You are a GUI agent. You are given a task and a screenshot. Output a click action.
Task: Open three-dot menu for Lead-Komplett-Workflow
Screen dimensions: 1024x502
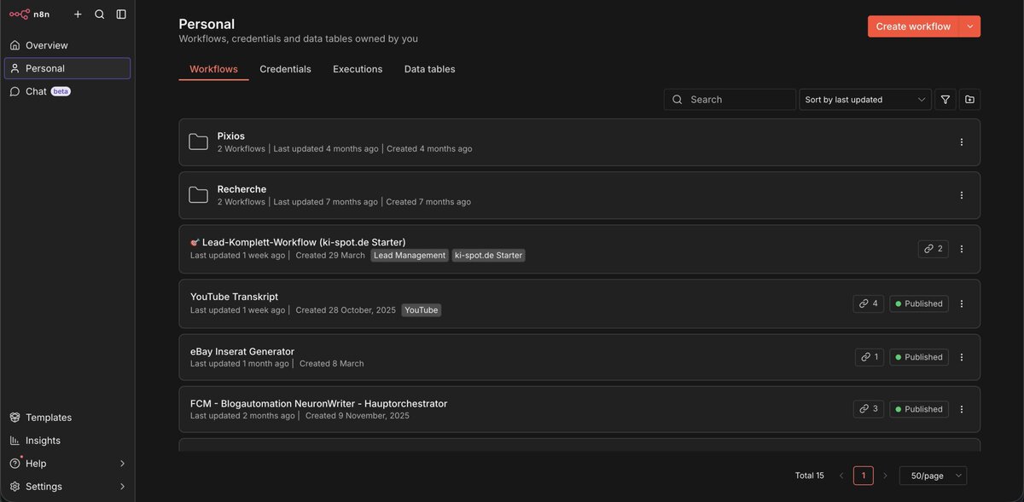(962, 249)
